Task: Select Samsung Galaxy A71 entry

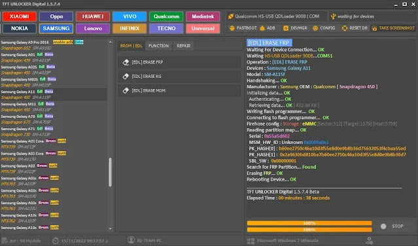Action: pyautogui.click(x=54, y=132)
